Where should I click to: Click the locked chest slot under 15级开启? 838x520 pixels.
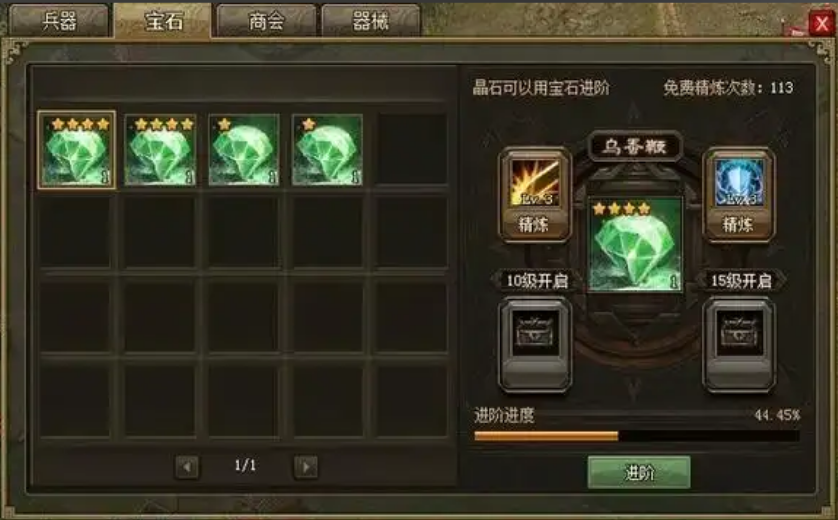click(739, 343)
